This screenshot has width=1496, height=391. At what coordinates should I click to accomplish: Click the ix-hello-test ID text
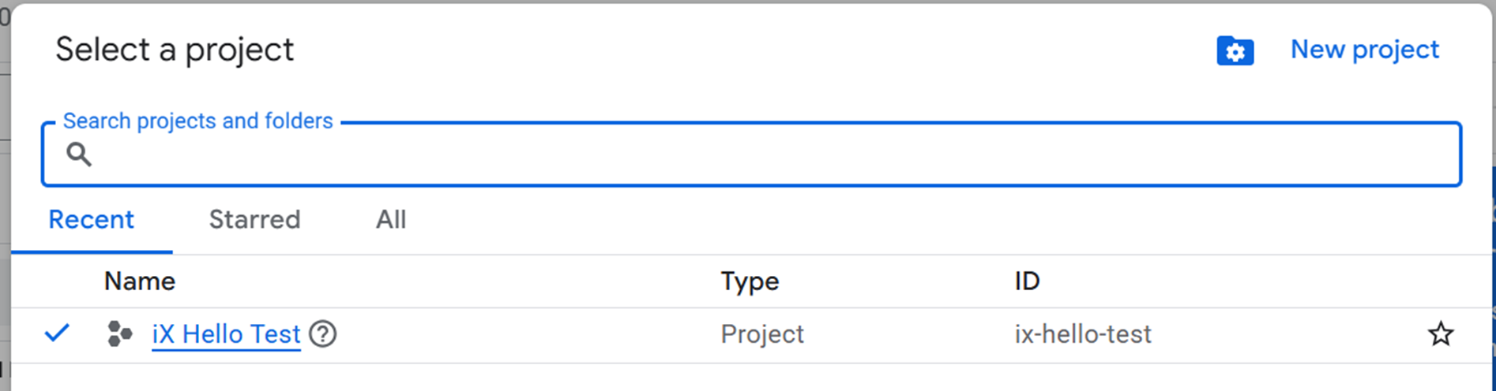[1082, 334]
